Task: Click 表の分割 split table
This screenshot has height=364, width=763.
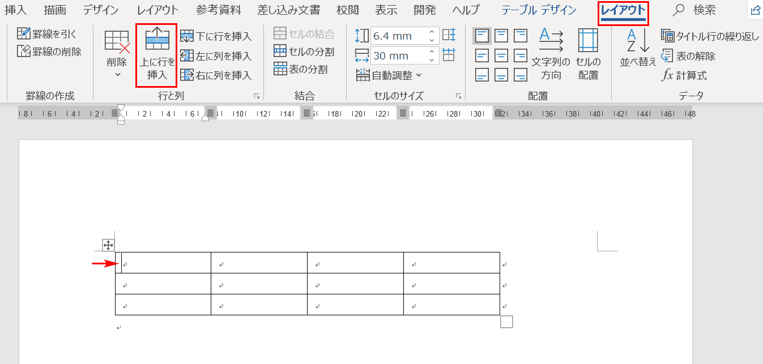Action: pos(300,70)
